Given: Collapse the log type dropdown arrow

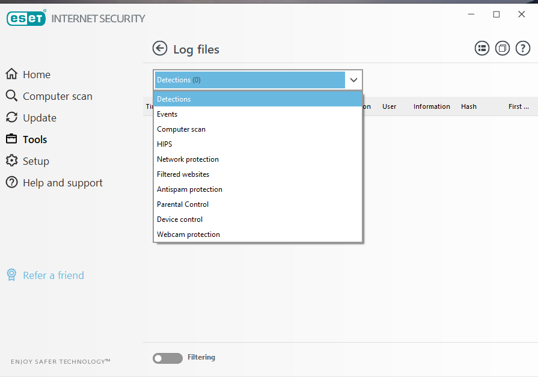Looking at the screenshot, I should (353, 80).
